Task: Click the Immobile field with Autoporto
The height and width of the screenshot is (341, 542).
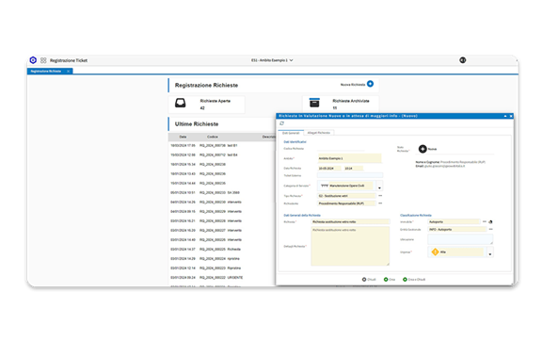Action: (x=454, y=221)
